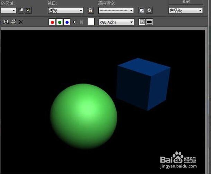
Task: Toggle the lock to viewport icon
Action: pyautogui.click(x=90, y=10)
